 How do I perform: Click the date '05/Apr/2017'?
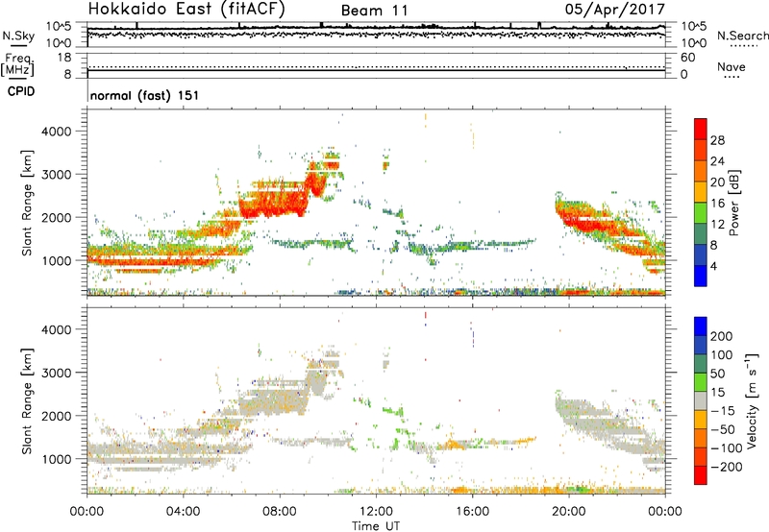pos(615,10)
